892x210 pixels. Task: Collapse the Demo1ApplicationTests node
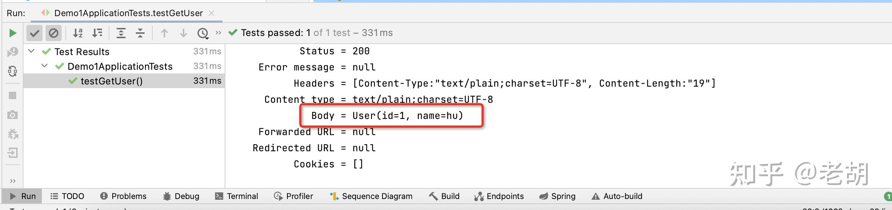click(x=44, y=66)
